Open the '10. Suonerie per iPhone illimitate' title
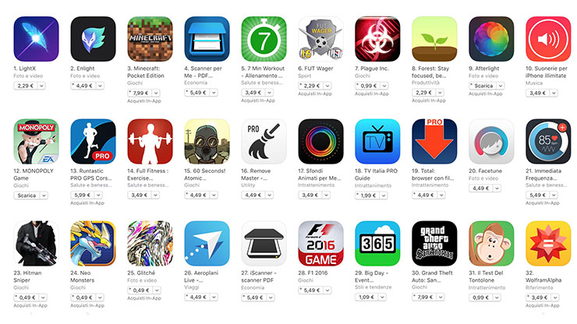This screenshot has height=324, width=577. 546,72
